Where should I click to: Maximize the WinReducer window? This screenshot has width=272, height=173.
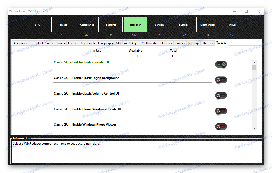pos(246,11)
